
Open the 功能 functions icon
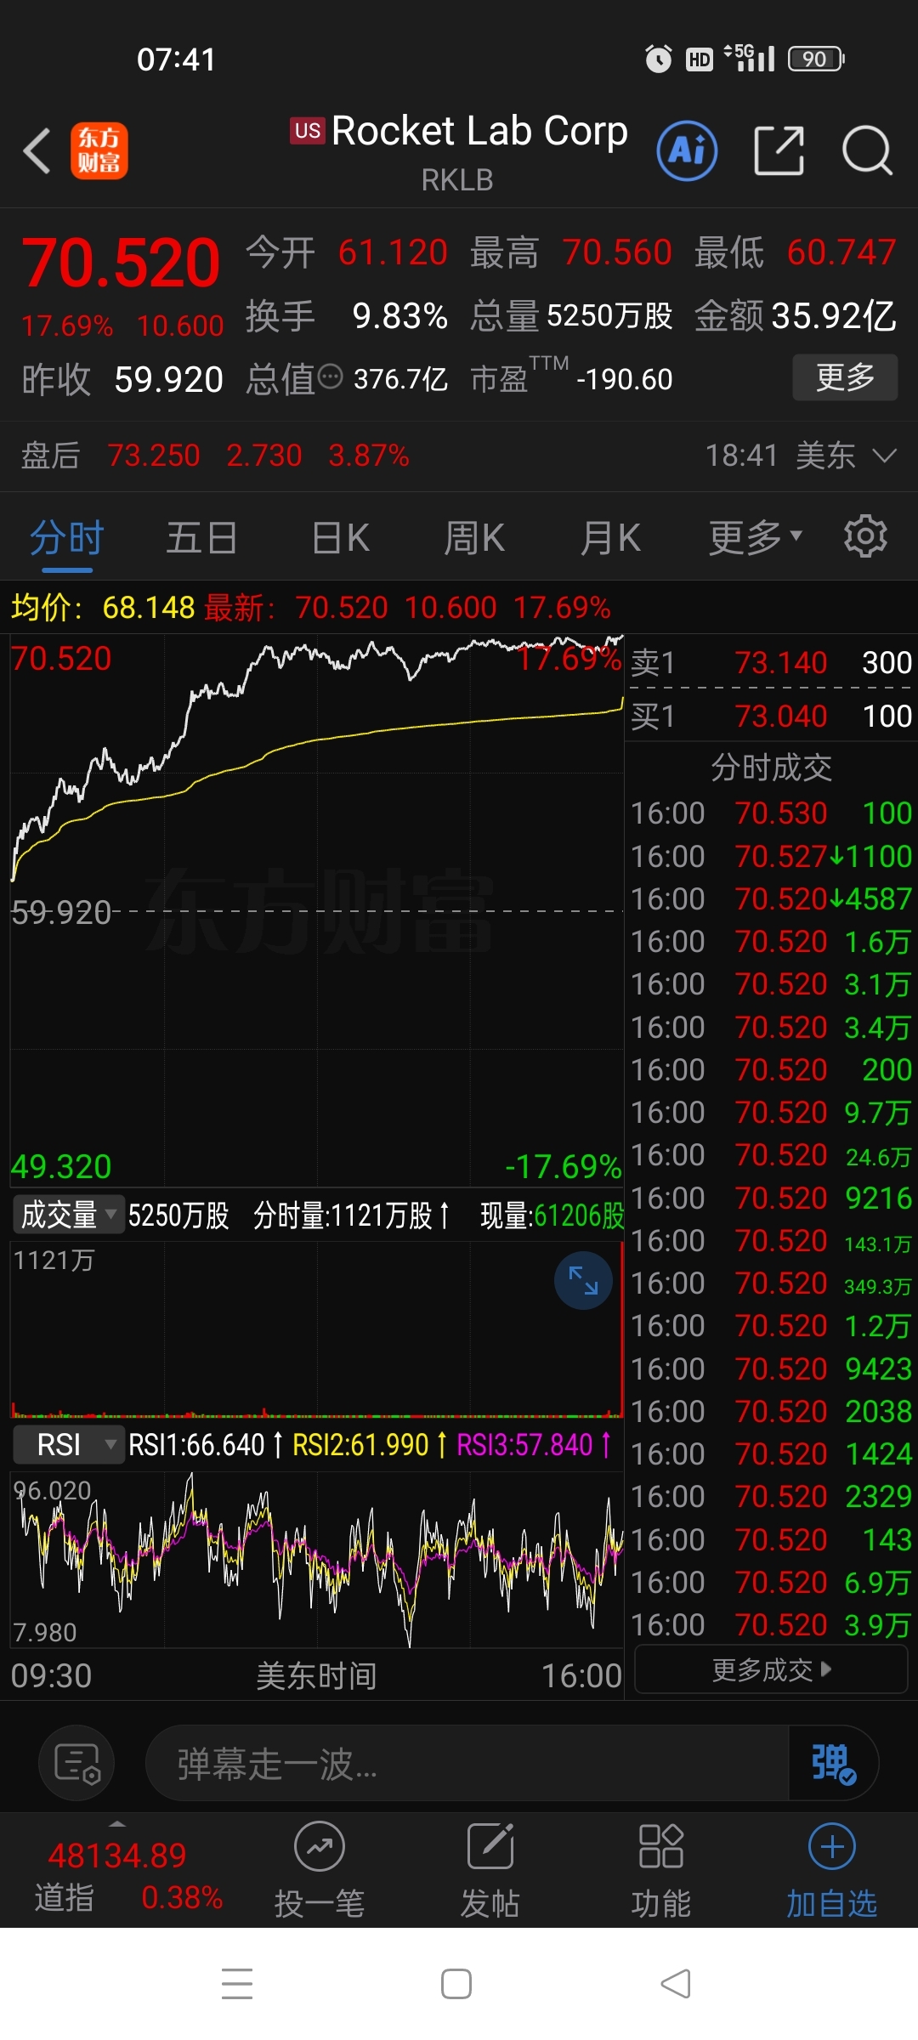click(x=660, y=1870)
